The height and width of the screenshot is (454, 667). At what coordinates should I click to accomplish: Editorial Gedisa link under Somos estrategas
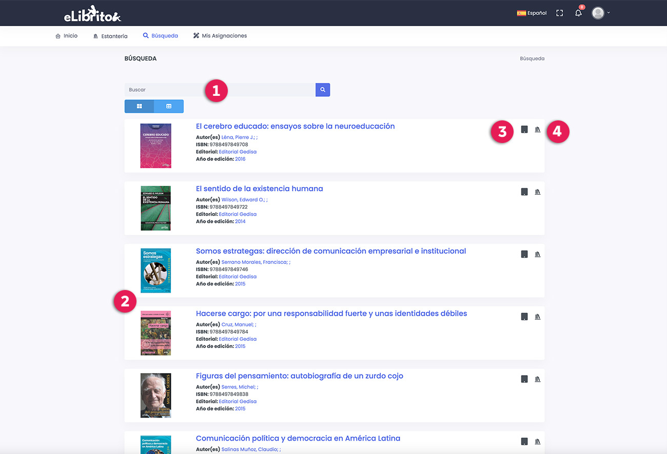(238, 277)
